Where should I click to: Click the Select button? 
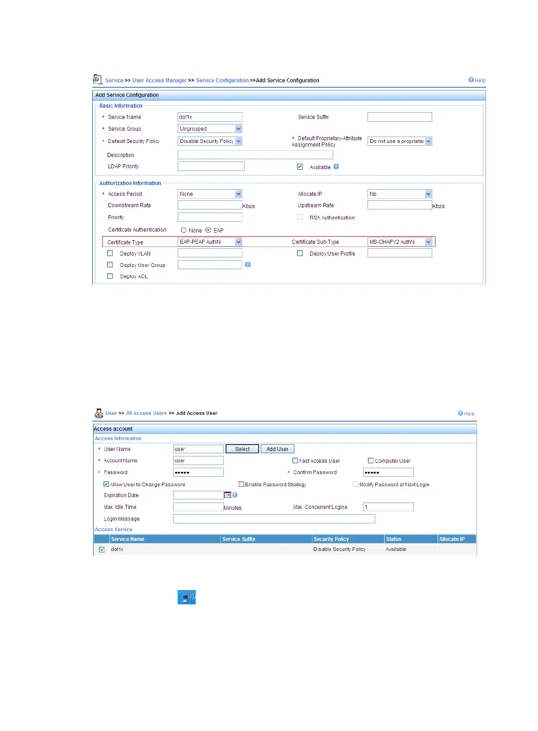(x=242, y=449)
